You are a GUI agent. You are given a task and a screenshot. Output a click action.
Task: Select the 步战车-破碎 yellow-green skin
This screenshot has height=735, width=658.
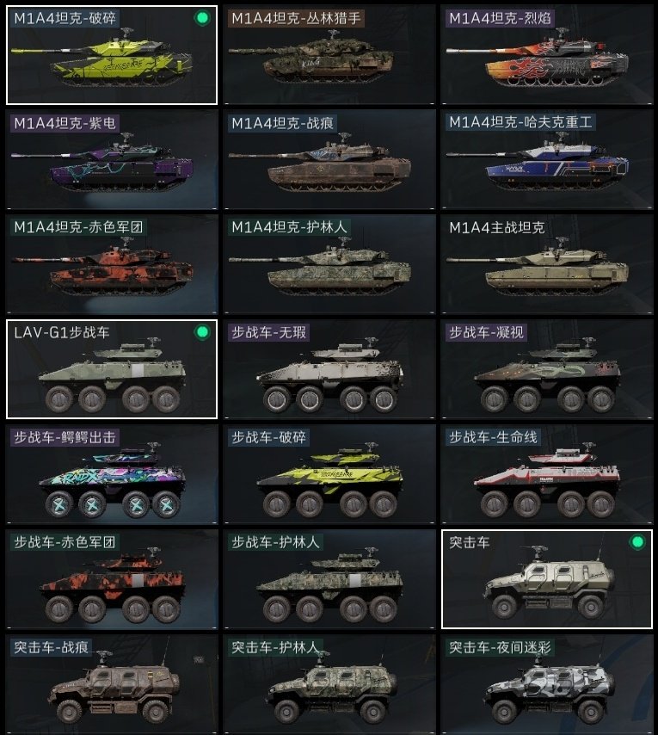329,474
